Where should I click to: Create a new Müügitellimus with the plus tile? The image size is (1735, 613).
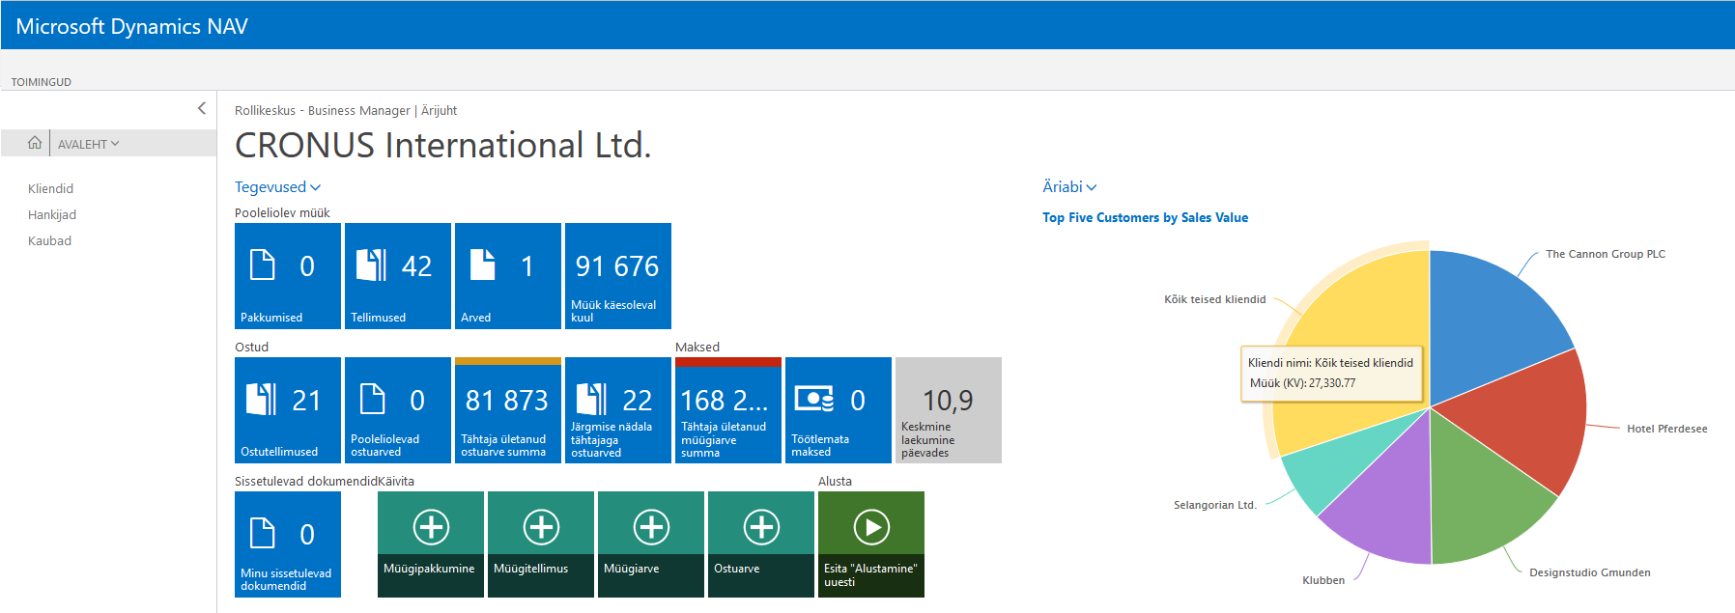click(541, 544)
